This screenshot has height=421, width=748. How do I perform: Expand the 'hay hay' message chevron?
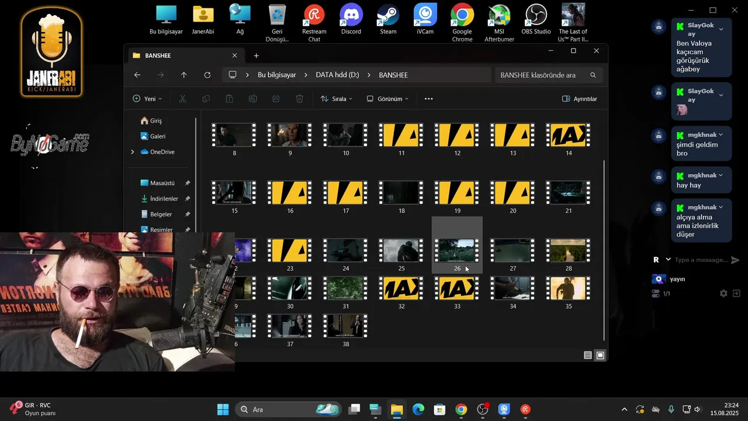click(x=721, y=175)
